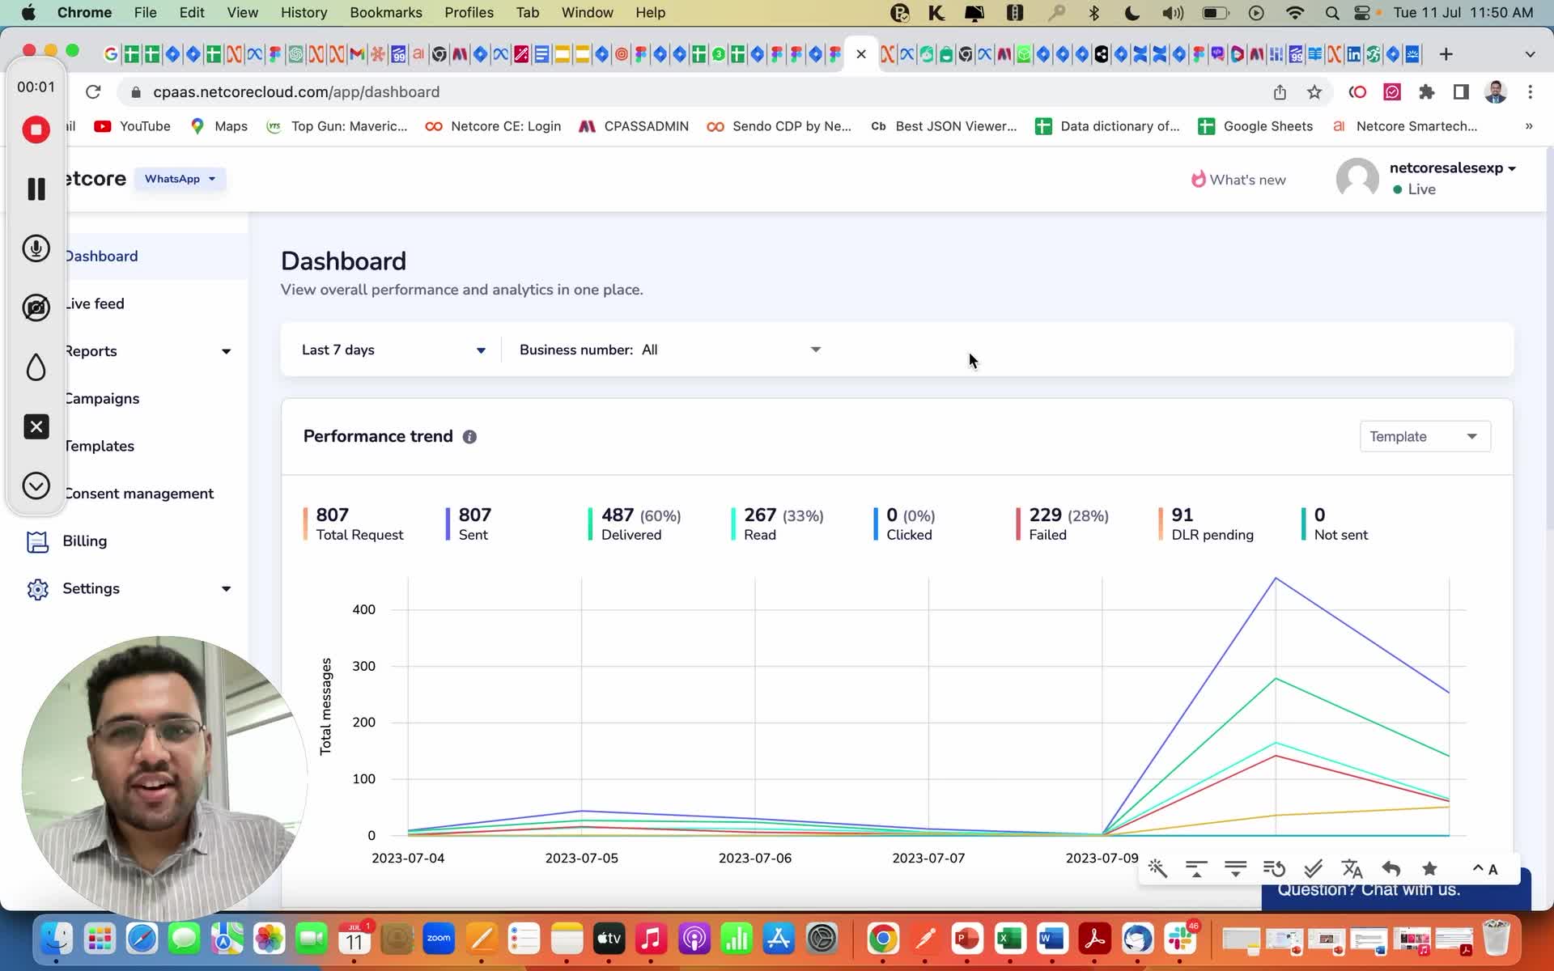Toggle the microphone in recorder panel
1554x971 pixels.
[x=36, y=248]
